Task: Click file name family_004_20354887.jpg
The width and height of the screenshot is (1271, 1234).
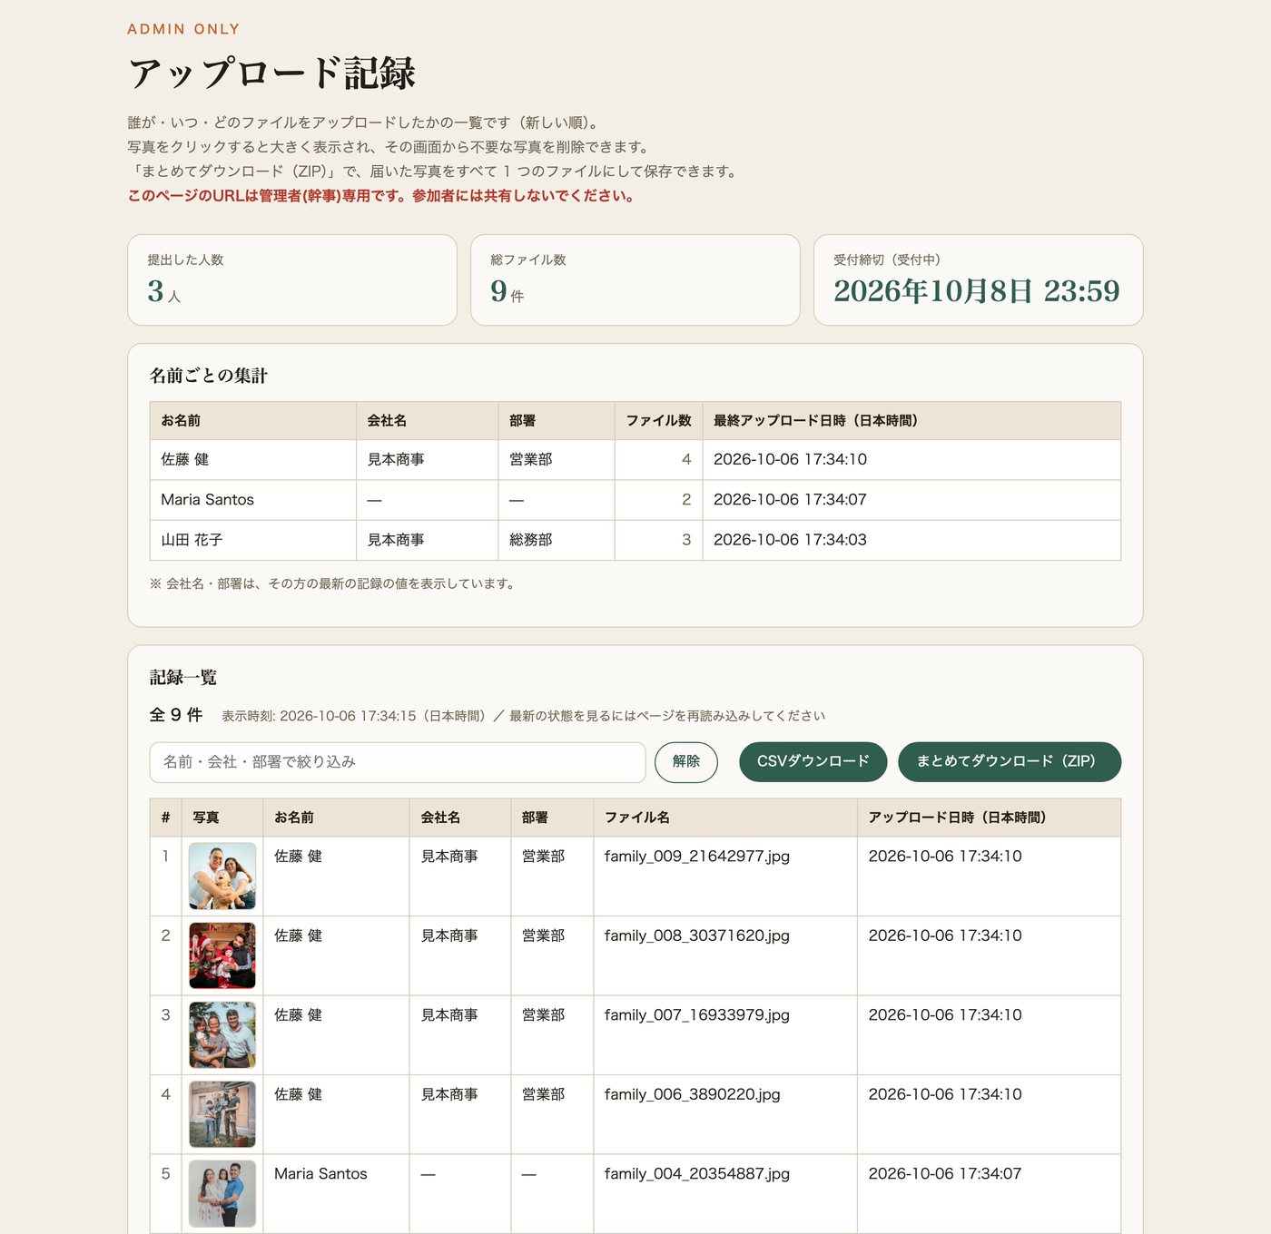Action: point(697,1173)
